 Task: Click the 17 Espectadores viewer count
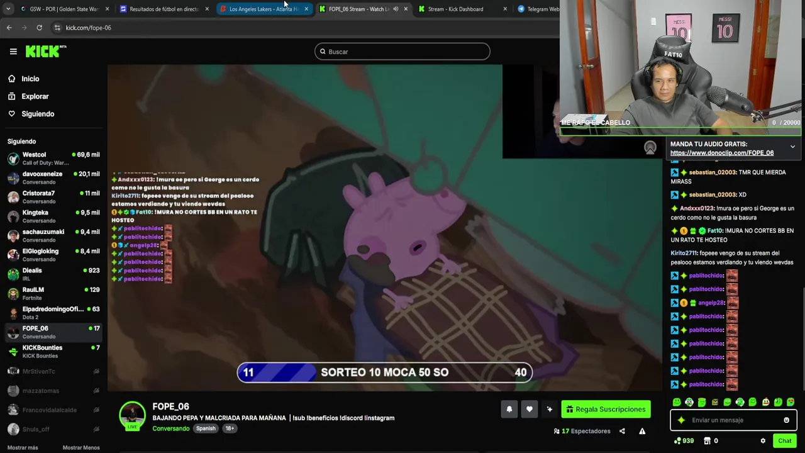click(x=582, y=431)
